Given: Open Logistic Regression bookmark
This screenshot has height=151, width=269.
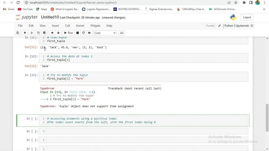Looking at the screenshot, I should 96,9.
